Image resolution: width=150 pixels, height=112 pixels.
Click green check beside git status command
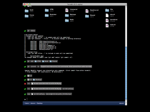25,31
